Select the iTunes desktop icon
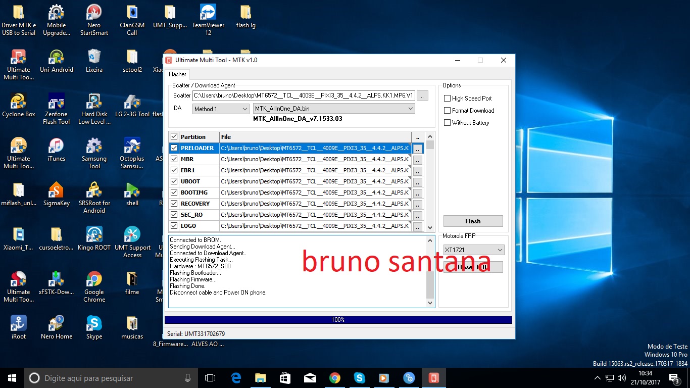Screen dimensions: 690x388 [56, 150]
